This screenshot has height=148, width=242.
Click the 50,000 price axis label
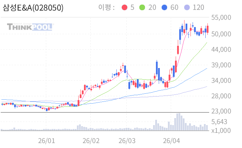click(x=221, y=34)
